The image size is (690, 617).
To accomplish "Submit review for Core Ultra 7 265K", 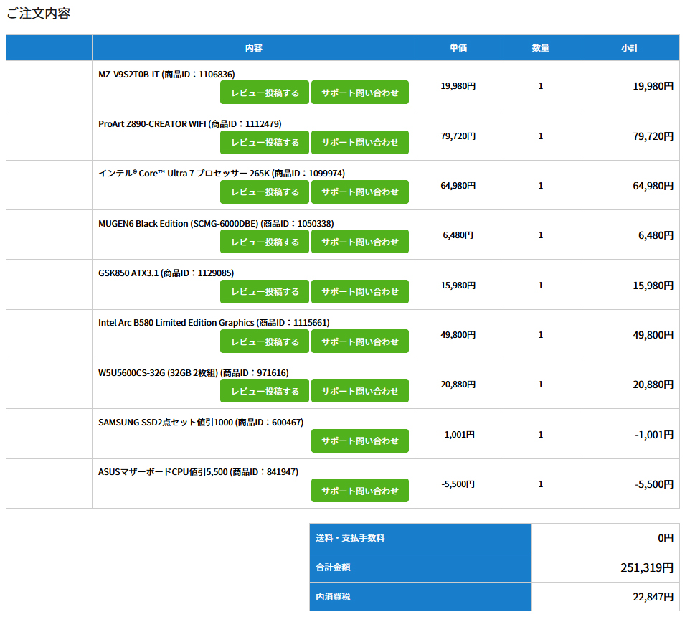I will click(265, 192).
